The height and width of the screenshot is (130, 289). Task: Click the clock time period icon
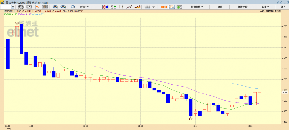(x=73, y=6)
